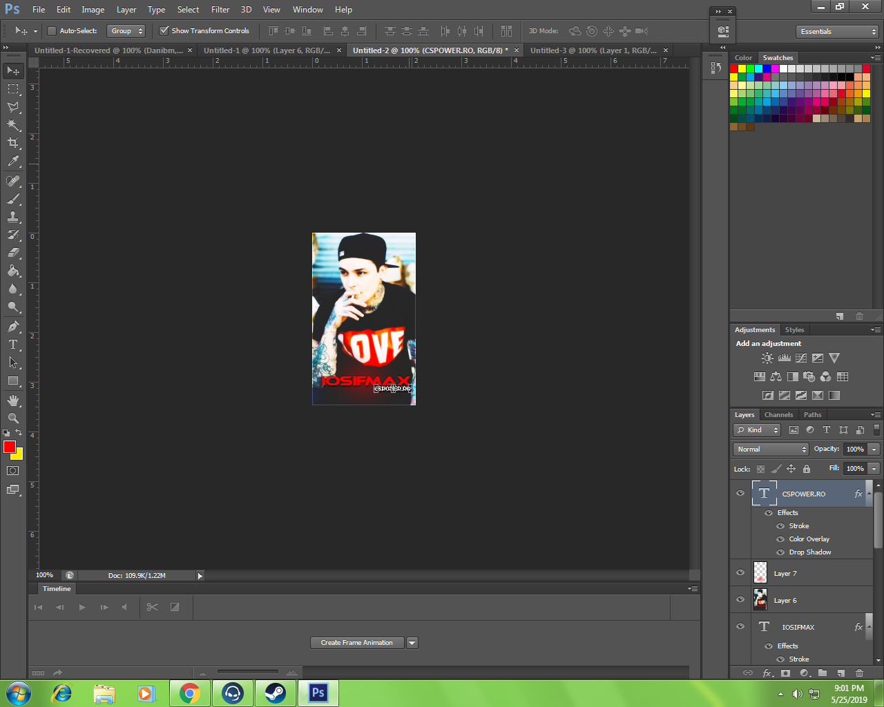This screenshot has height=707, width=884.
Task: Open the Fill slider dropdown arrow
Action: pos(874,469)
